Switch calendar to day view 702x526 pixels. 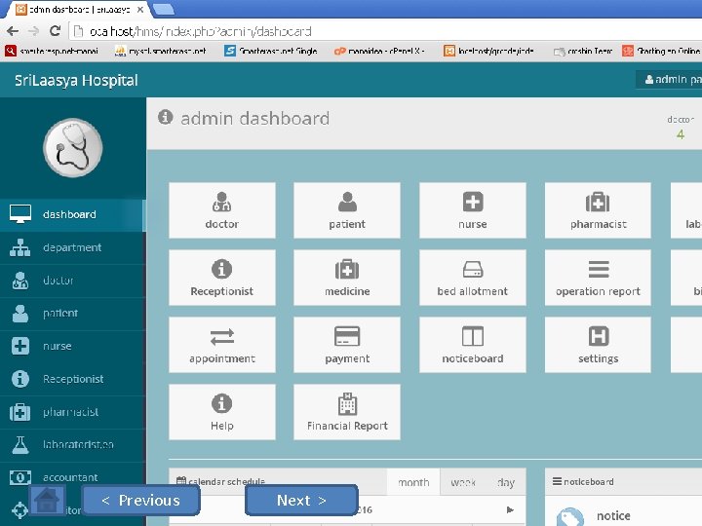click(506, 482)
